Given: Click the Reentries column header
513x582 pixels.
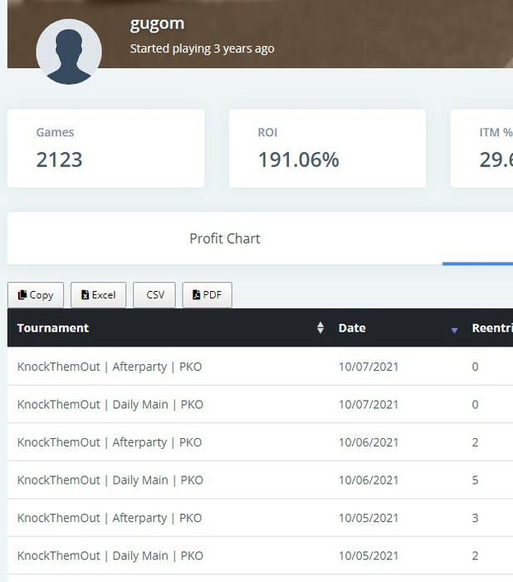Looking at the screenshot, I should tap(491, 328).
